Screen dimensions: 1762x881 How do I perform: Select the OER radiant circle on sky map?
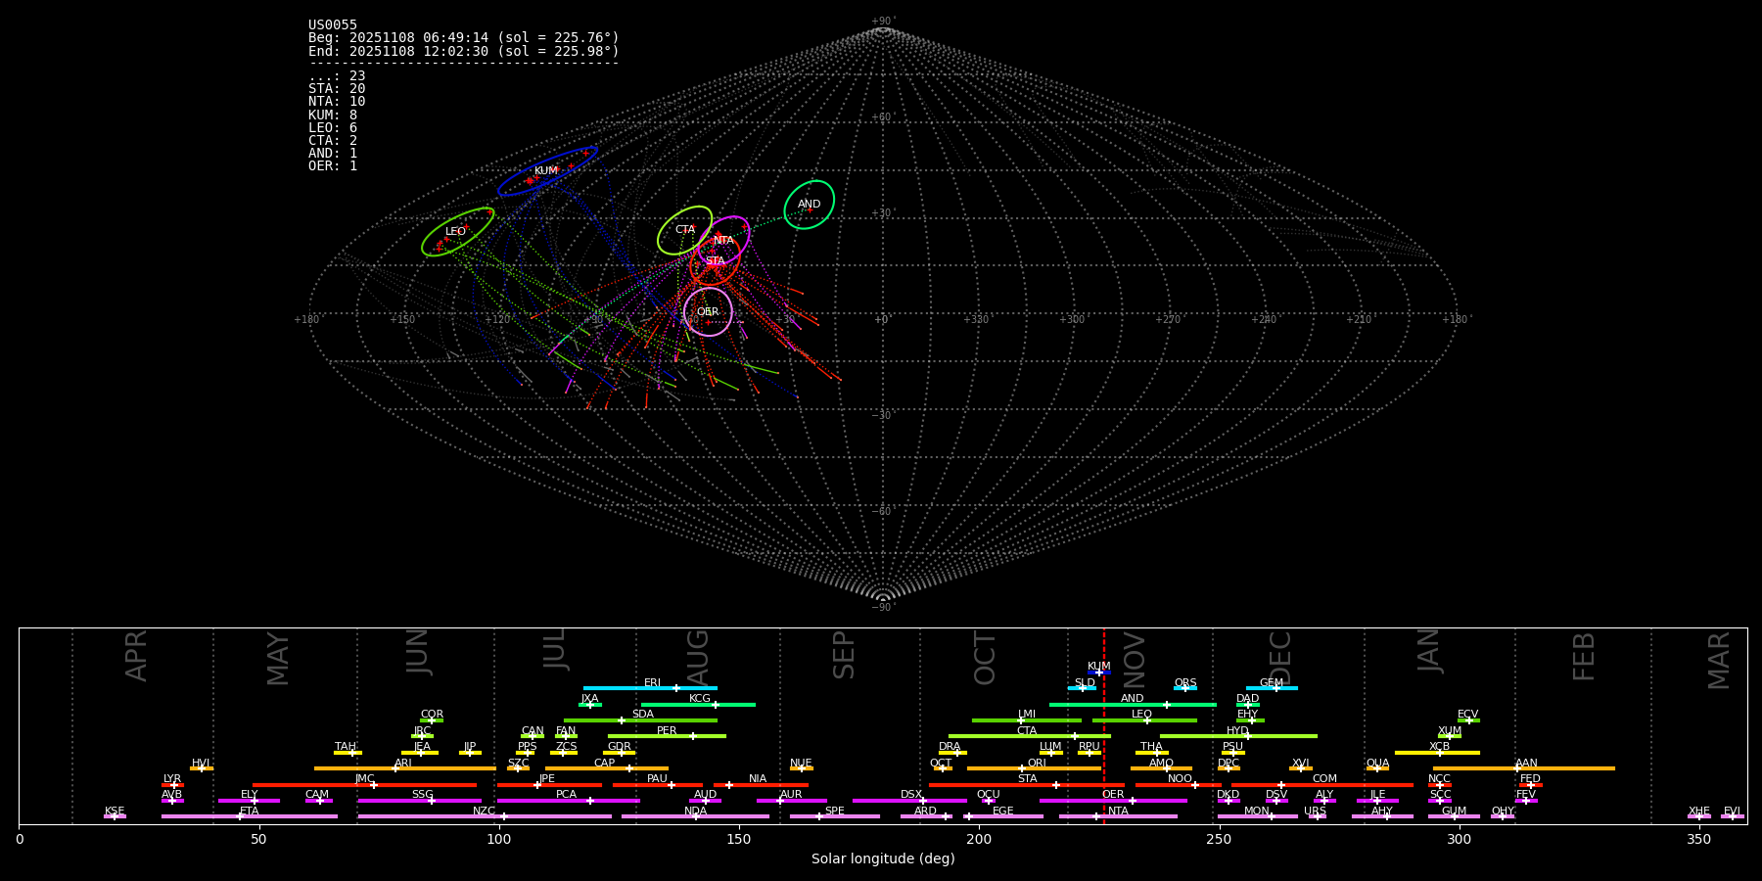(708, 312)
